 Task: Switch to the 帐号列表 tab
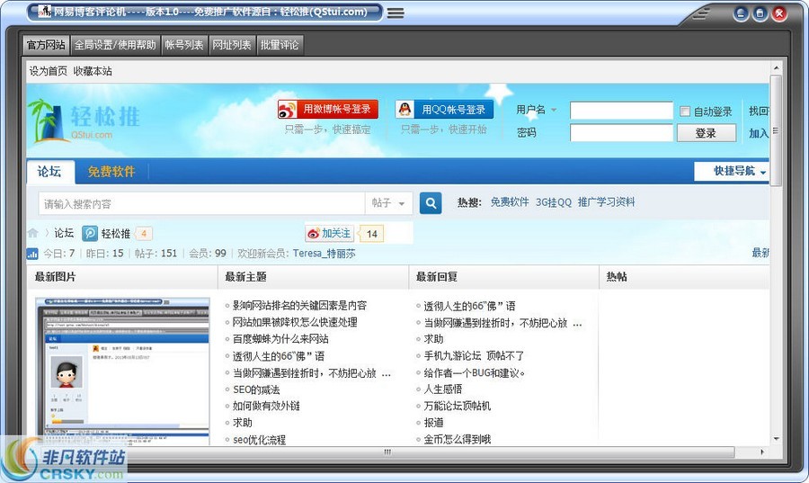184,45
